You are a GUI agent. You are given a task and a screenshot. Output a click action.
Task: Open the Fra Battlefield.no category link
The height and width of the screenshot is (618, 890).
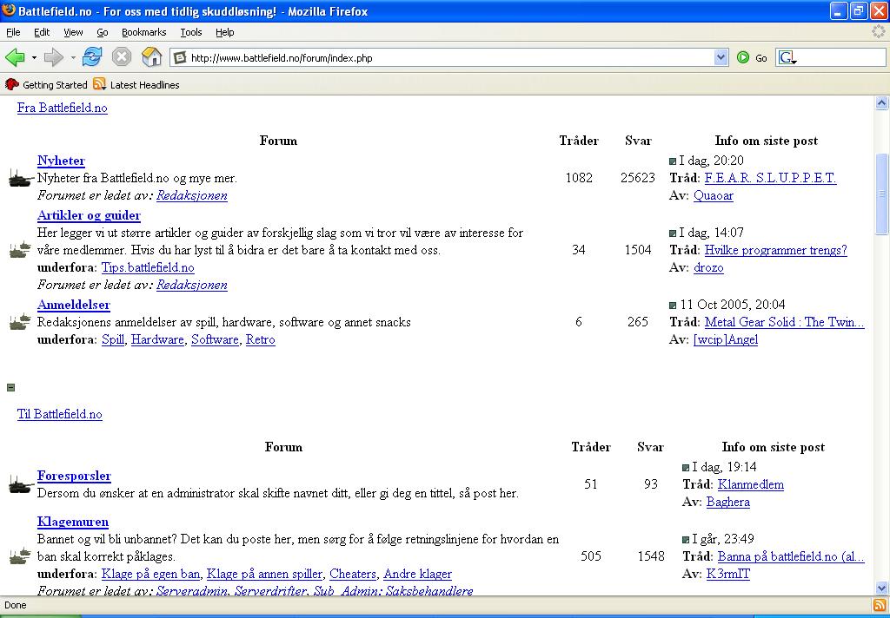click(62, 108)
